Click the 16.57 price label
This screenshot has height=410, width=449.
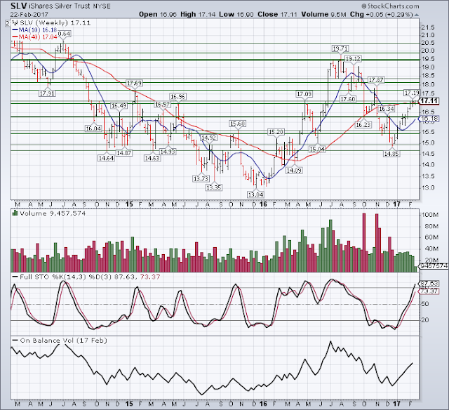162,105
